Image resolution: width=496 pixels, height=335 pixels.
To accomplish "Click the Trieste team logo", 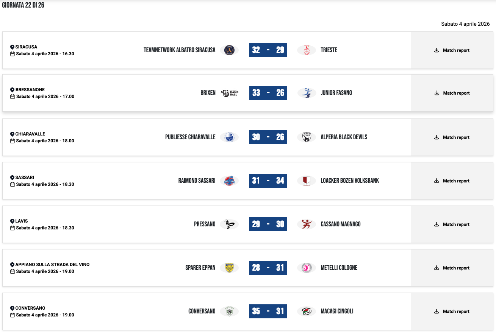I will [x=307, y=50].
